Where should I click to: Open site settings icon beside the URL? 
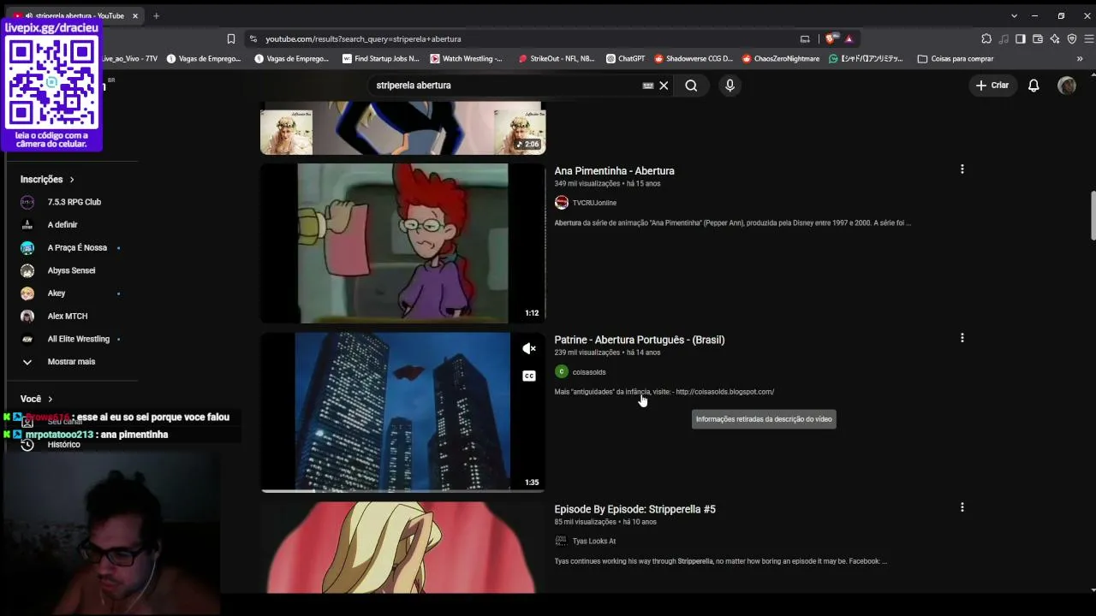pyautogui.click(x=253, y=38)
